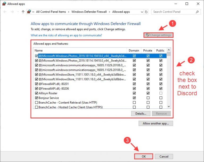
Task: Enable Public checkbox for AllJoyn Router
Action: pyautogui.click(x=161, y=93)
